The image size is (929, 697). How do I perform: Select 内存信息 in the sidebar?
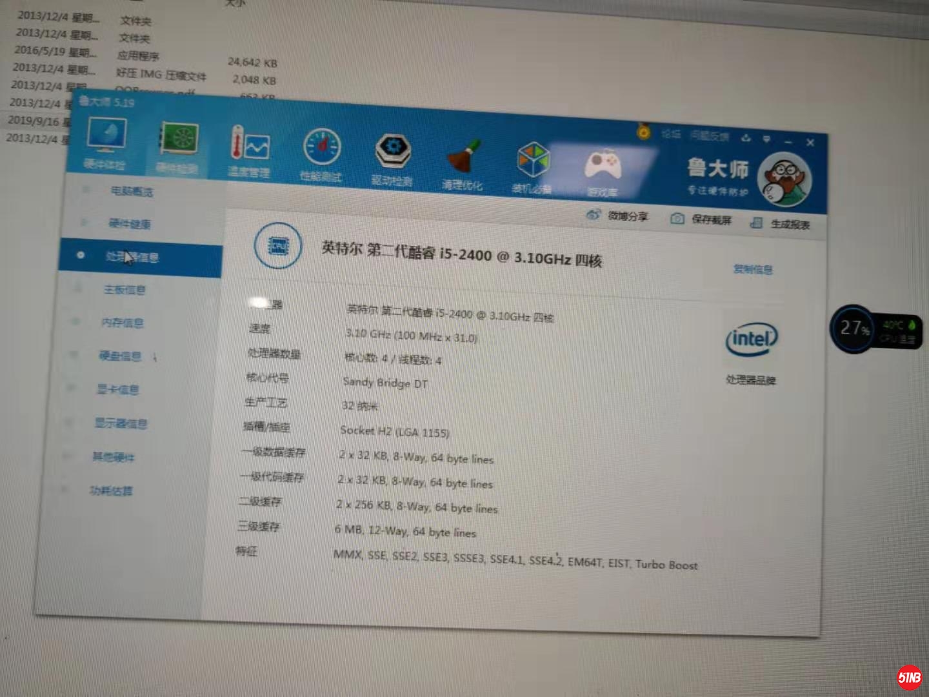click(x=122, y=323)
